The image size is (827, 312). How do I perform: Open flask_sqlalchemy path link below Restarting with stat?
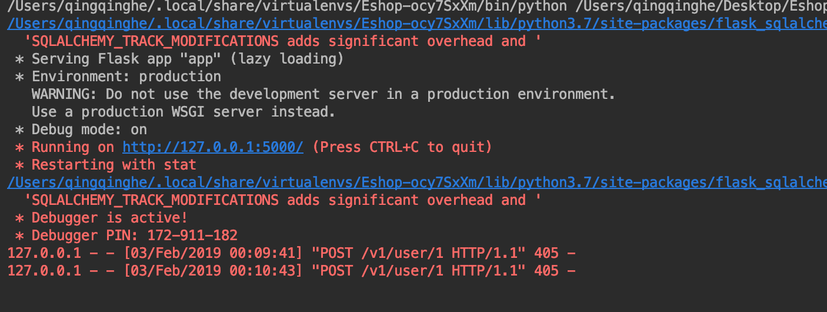[412, 183]
